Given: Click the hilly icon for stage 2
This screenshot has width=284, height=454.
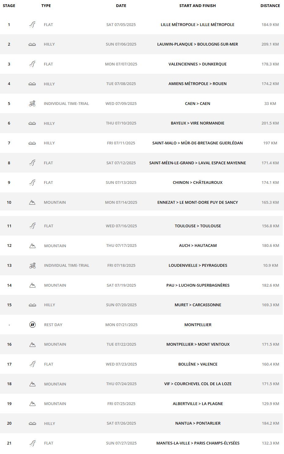Looking at the screenshot, I should (x=32, y=44).
